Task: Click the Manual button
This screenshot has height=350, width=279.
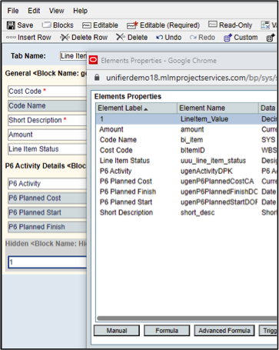Action: (x=117, y=331)
